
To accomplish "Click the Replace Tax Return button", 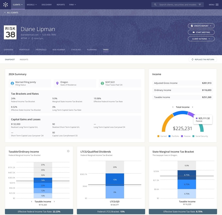I will 202,60.
